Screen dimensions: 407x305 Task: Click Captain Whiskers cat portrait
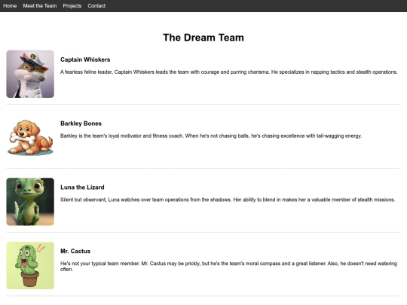pos(30,74)
